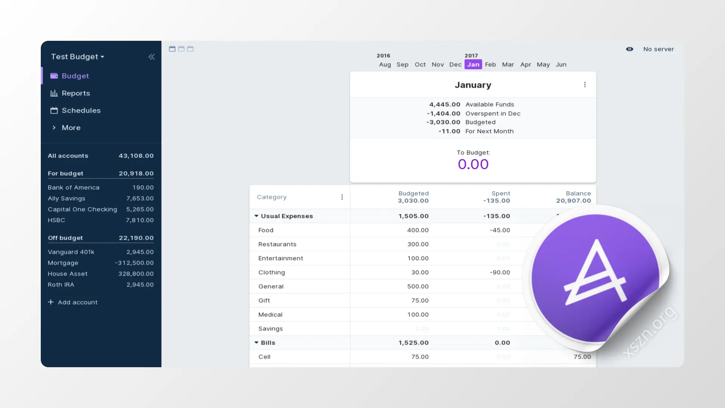This screenshot has width=725, height=408.
Task: Select the three-month view calendar icon
Action: (x=190, y=49)
